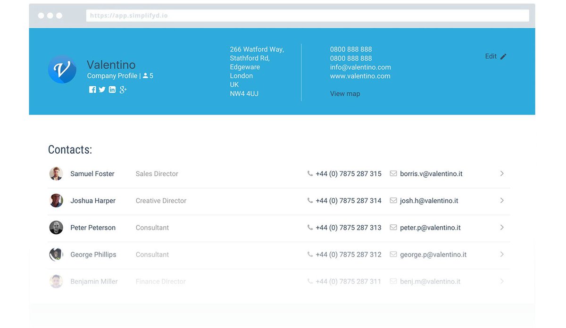The width and height of the screenshot is (566, 328).
Task: Click the browser address bar
Action: [x=308, y=16]
